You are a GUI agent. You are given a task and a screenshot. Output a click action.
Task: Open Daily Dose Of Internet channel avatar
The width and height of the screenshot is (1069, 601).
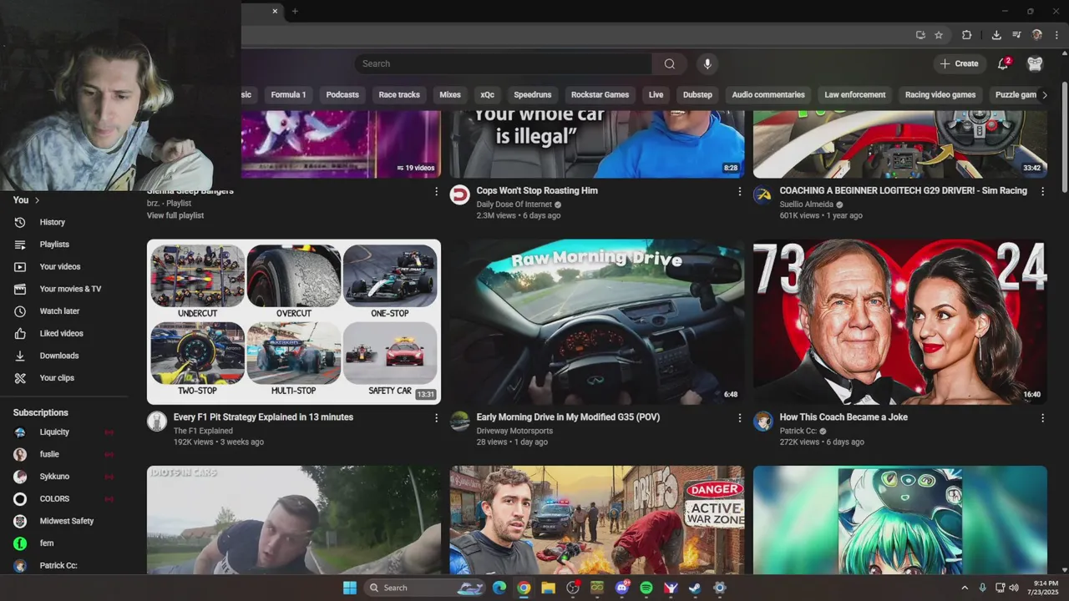coord(460,194)
